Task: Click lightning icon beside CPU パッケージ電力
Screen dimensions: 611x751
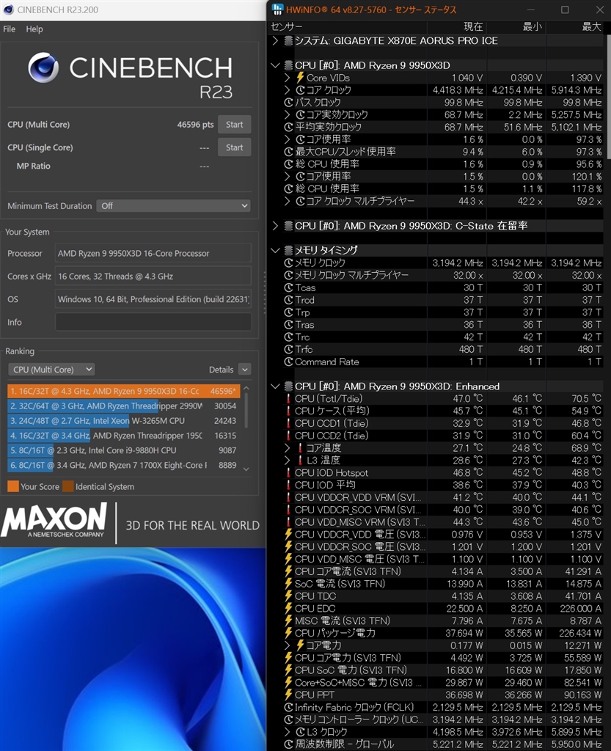Action: point(288,633)
